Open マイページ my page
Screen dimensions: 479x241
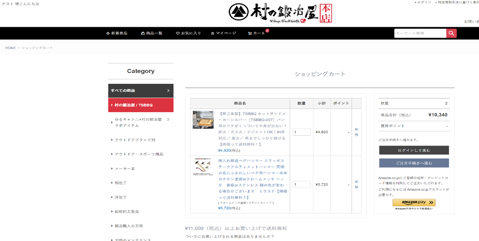(224, 33)
